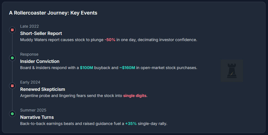Click the green '~$160M' purchases amount

pyautogui.click(x=127, y=68)
